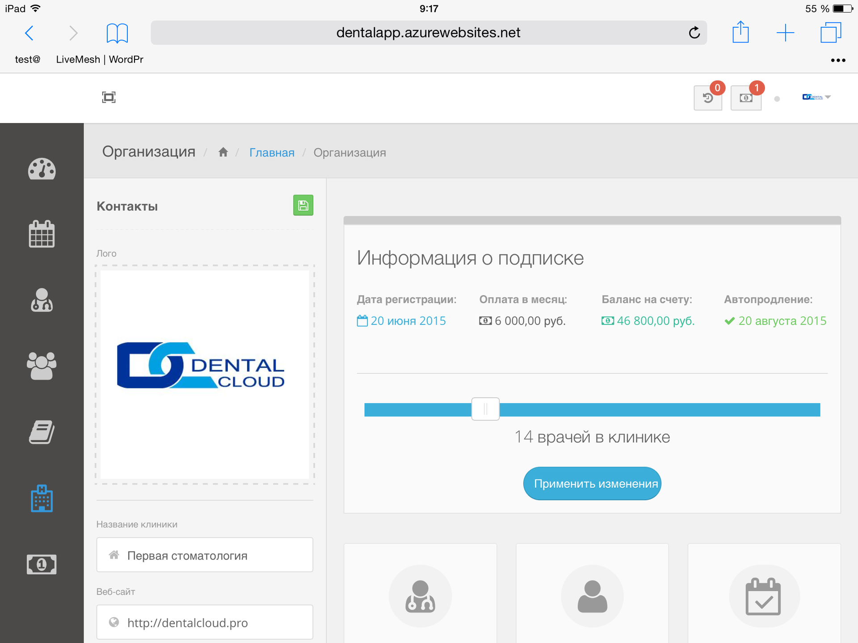Click Организация breadcrumb text
Viewport: 858px width, 643px height.
[349, 153]
